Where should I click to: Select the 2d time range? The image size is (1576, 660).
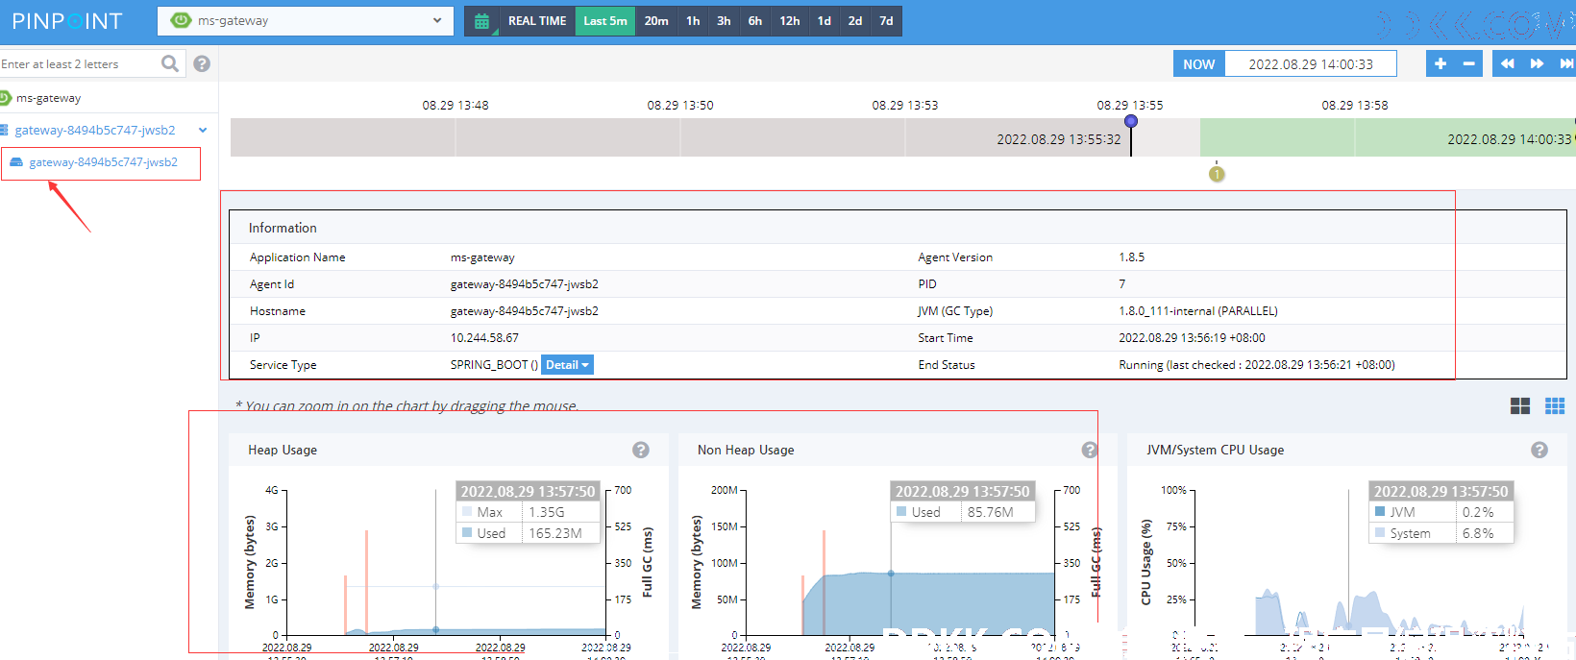coord(855,21)
